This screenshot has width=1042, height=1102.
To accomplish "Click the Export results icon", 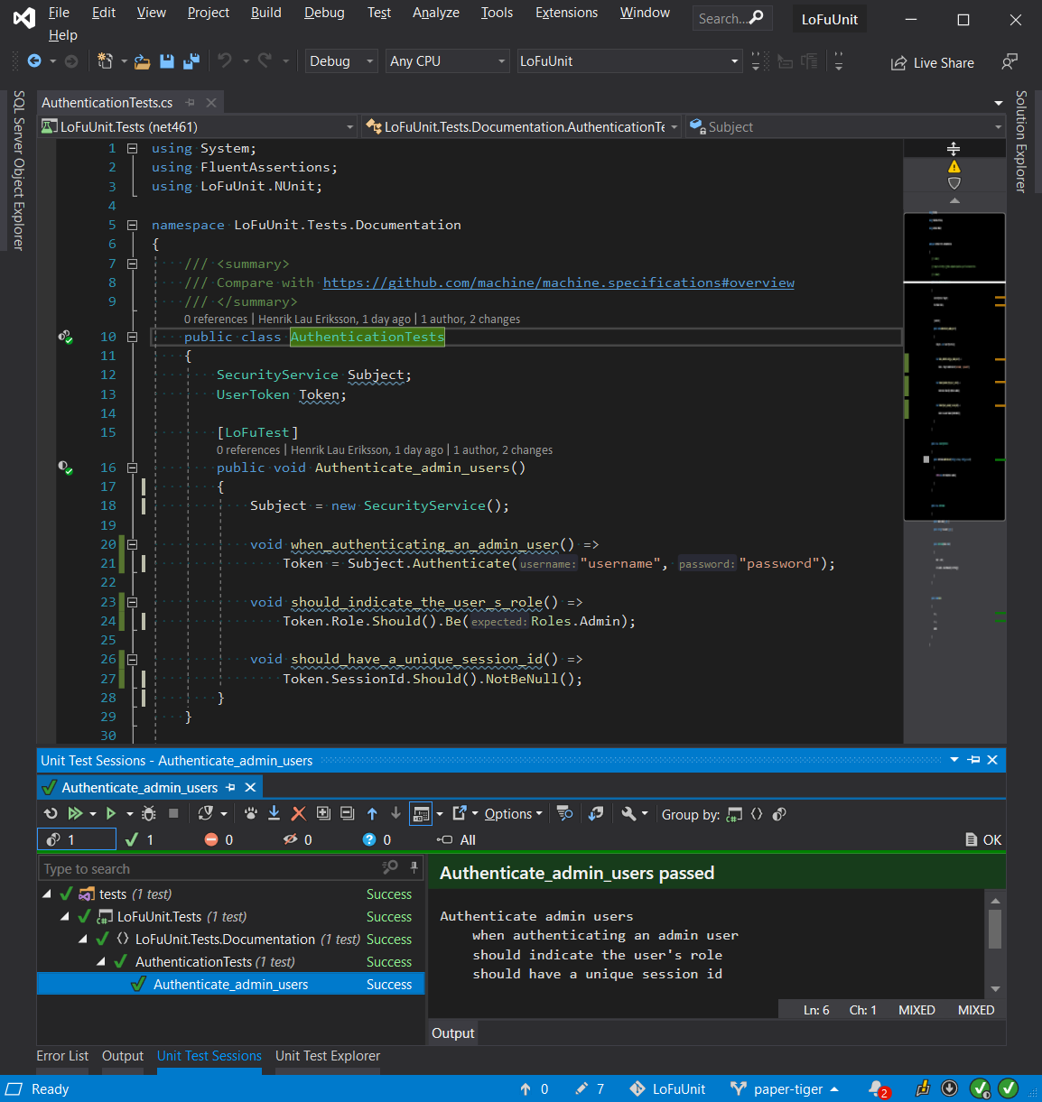I will coord(460,813).
